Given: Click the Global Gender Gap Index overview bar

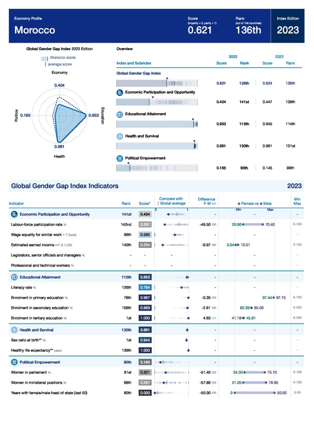Looking at the screenshot, I should pos(156,83).
